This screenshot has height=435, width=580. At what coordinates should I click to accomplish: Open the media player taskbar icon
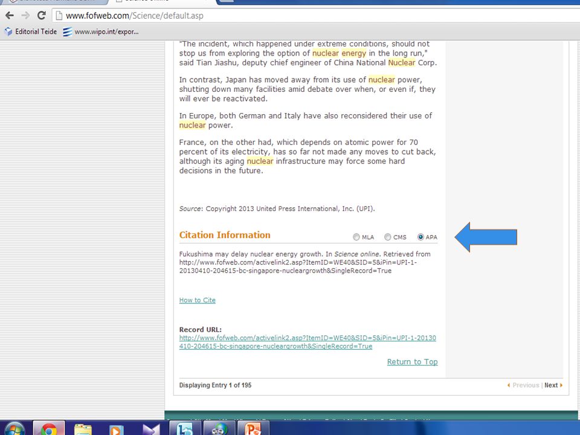coord(116,429)
